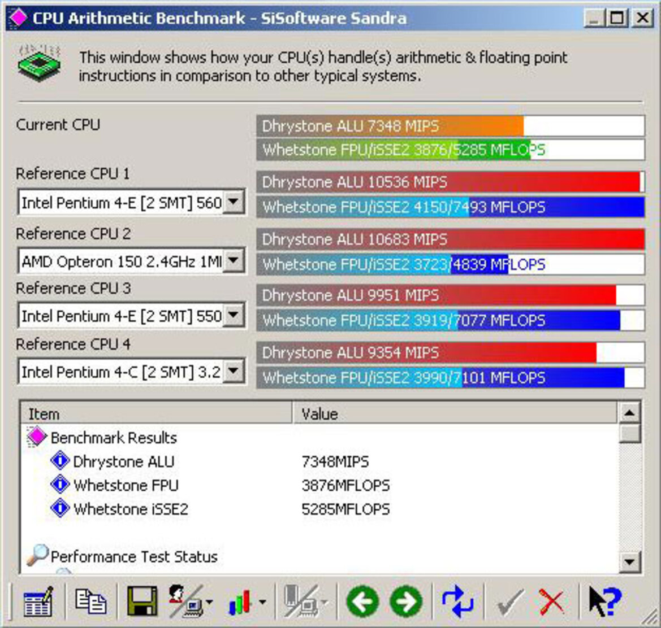Minimize the Sandra benchmark window
The image size is (661, 628).
(594, 18)
